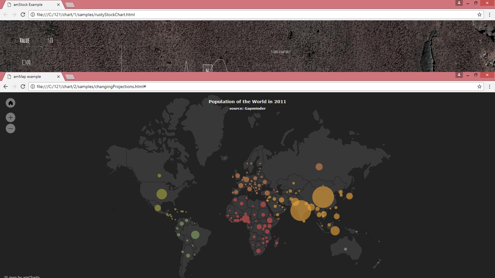The height and width of the screenshot is (278, 495).
Task: Reload the amMap example page
Action: tap(23, 86)
